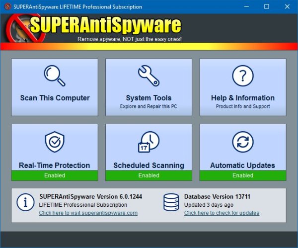298x248 pixels.
Task: Click the wrench System Tools icon
Action: pyautogui.click(x=149, y=76)
